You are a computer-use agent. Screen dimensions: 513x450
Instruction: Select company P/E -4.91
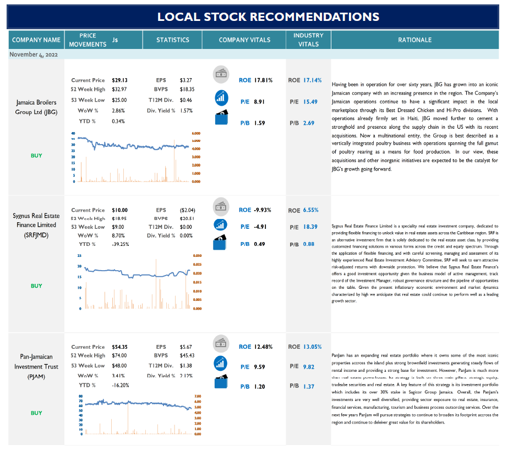[x=260, y=227]
